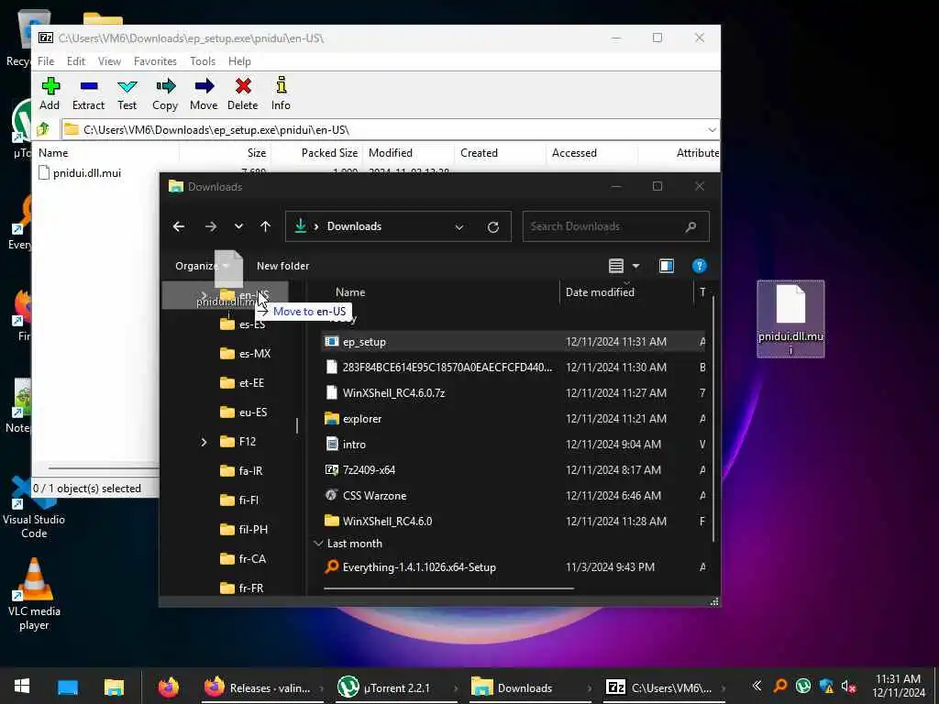Viewport: 939px width, 704px height.
Task: Run Test on archive in 7-Zip
Action: point(127,93)
